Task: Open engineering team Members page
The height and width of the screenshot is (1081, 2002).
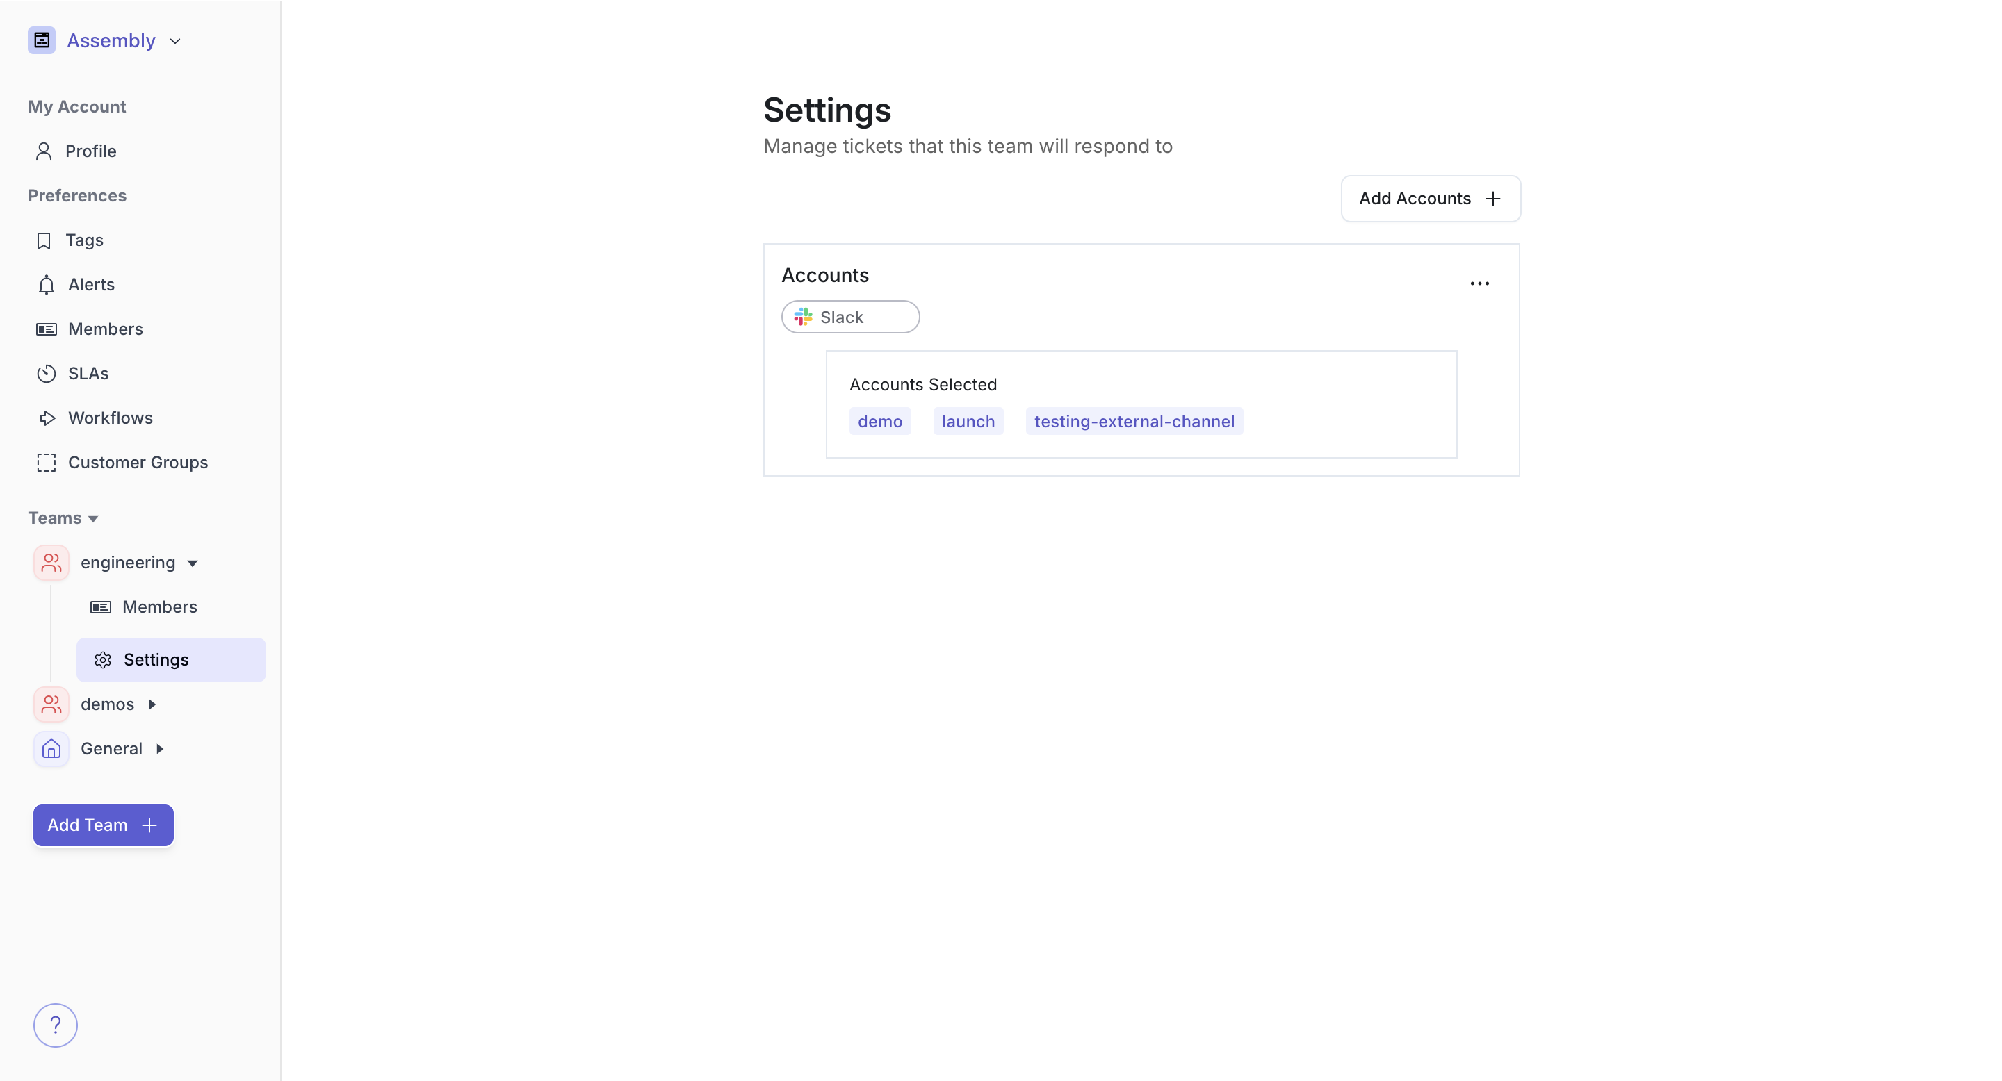Action: tap(159, 606)
